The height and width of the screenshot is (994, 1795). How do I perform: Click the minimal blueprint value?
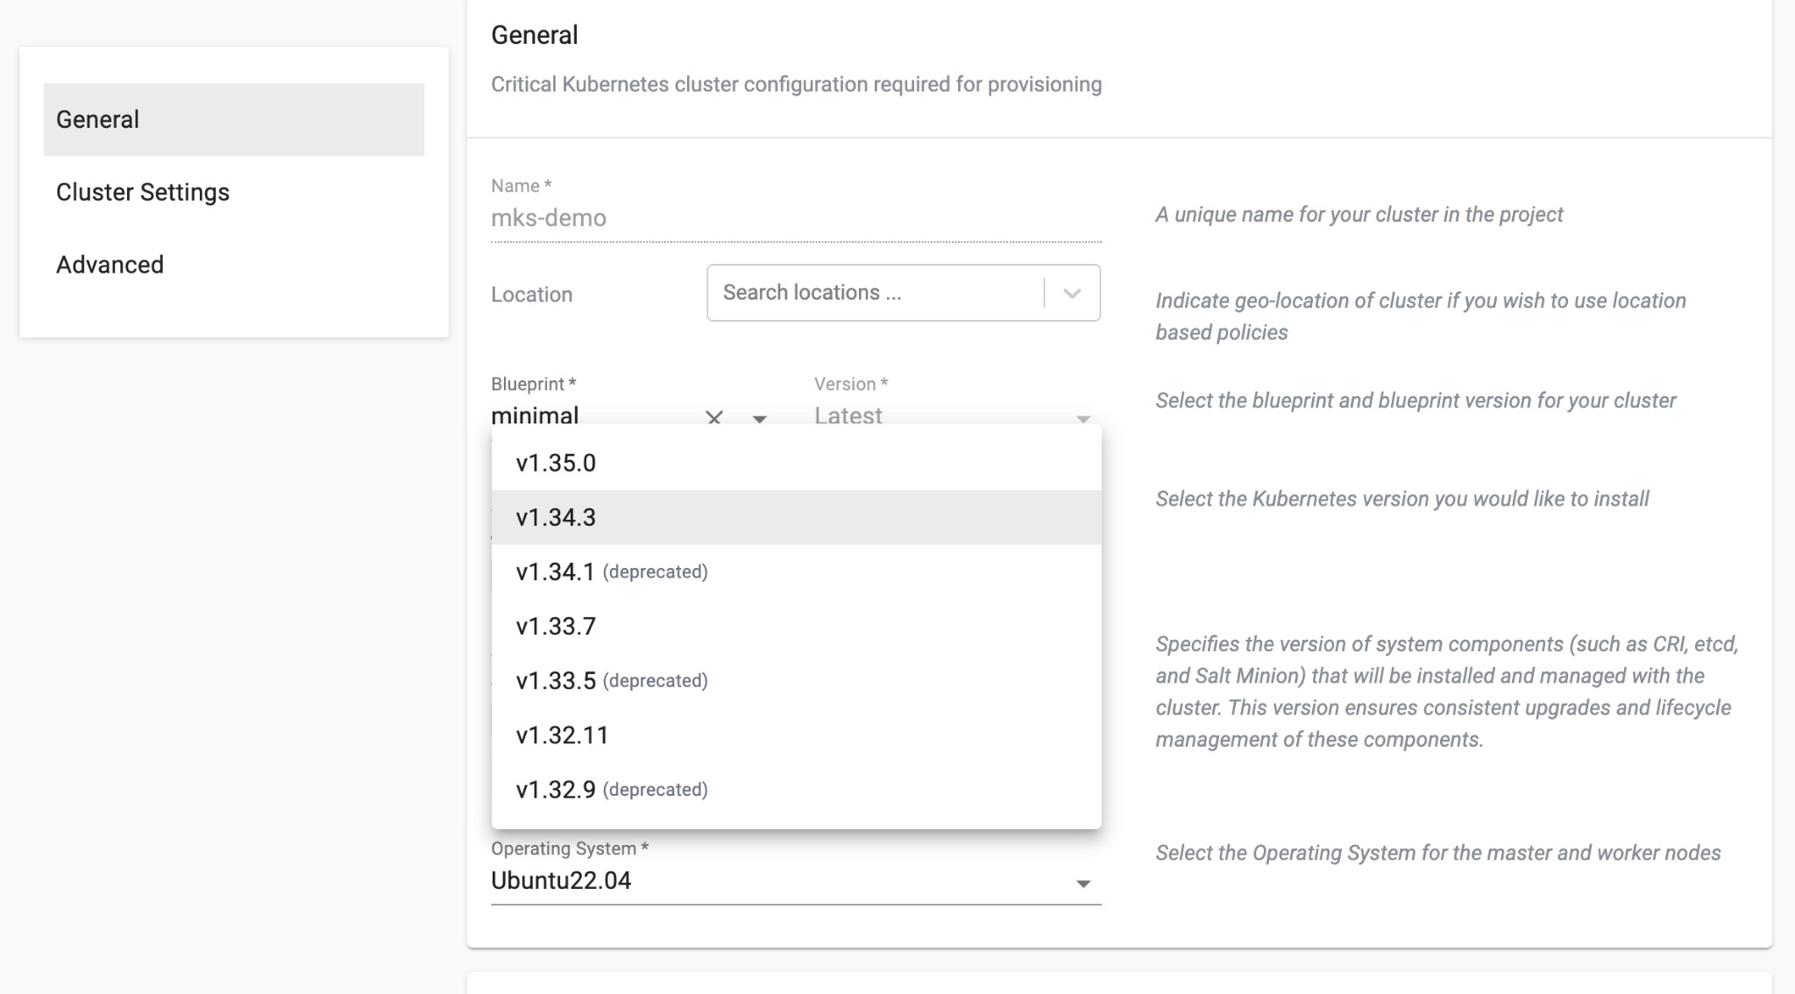click(536, 415)
